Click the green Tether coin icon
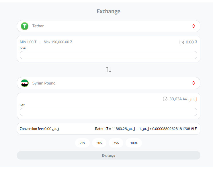 [x=25, y=26]
